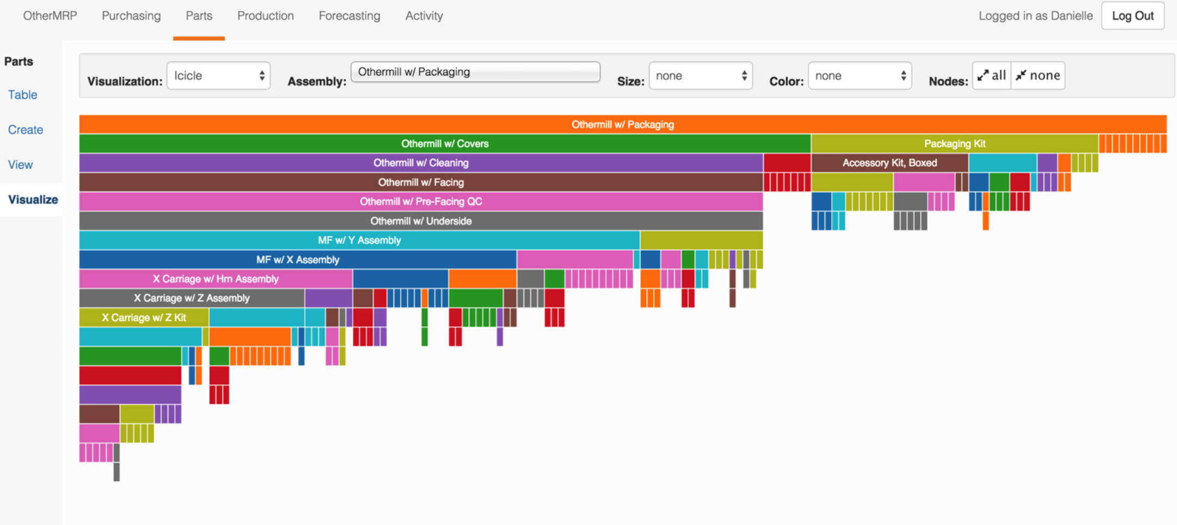Click the Assembly input field
Image resolution: width=1177 pixels, height=525 pixels.
[x=475, y=72]
